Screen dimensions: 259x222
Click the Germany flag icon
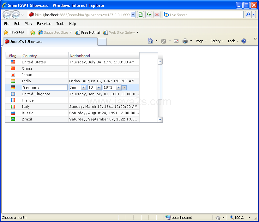pos(13,87)
